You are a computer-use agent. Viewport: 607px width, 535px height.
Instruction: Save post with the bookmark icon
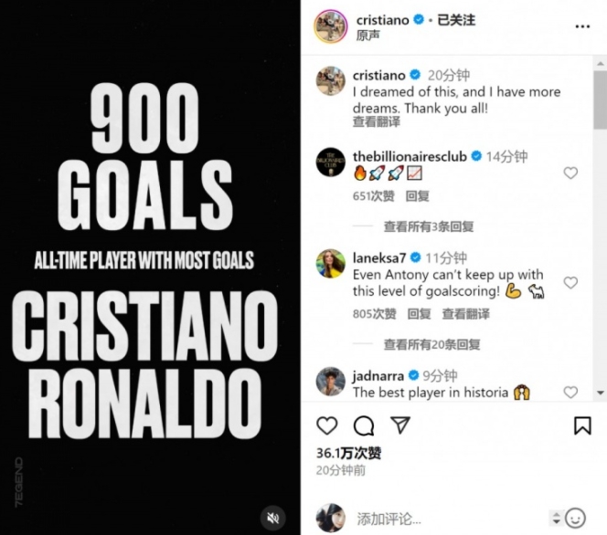(x=582, y=425)
